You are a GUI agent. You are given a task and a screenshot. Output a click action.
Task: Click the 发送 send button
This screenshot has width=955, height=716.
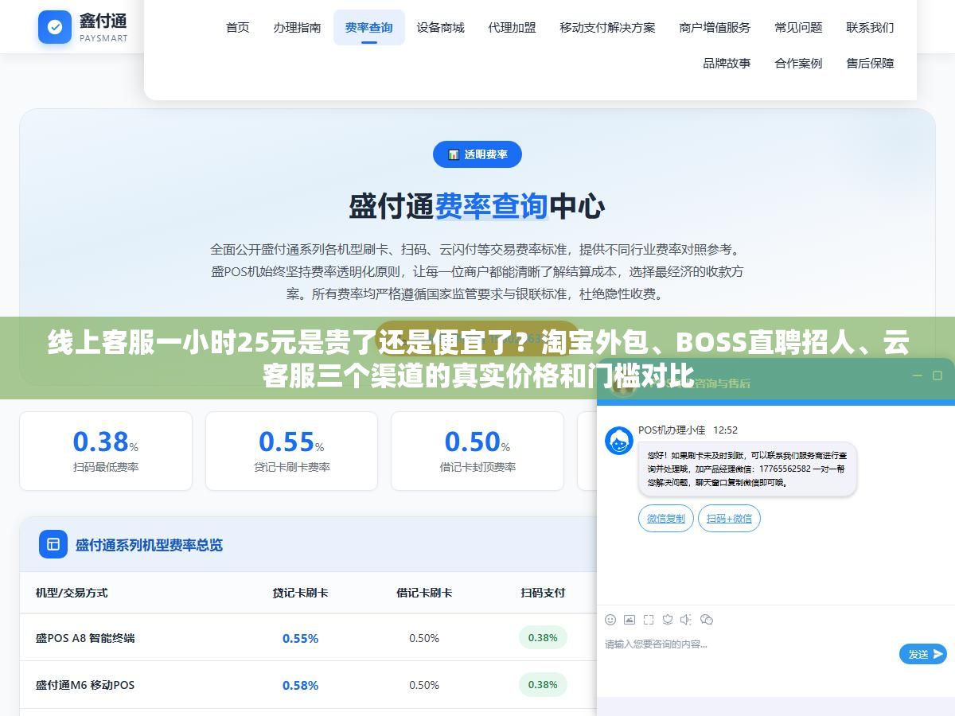pyautogui.click(x=923, y=654)
